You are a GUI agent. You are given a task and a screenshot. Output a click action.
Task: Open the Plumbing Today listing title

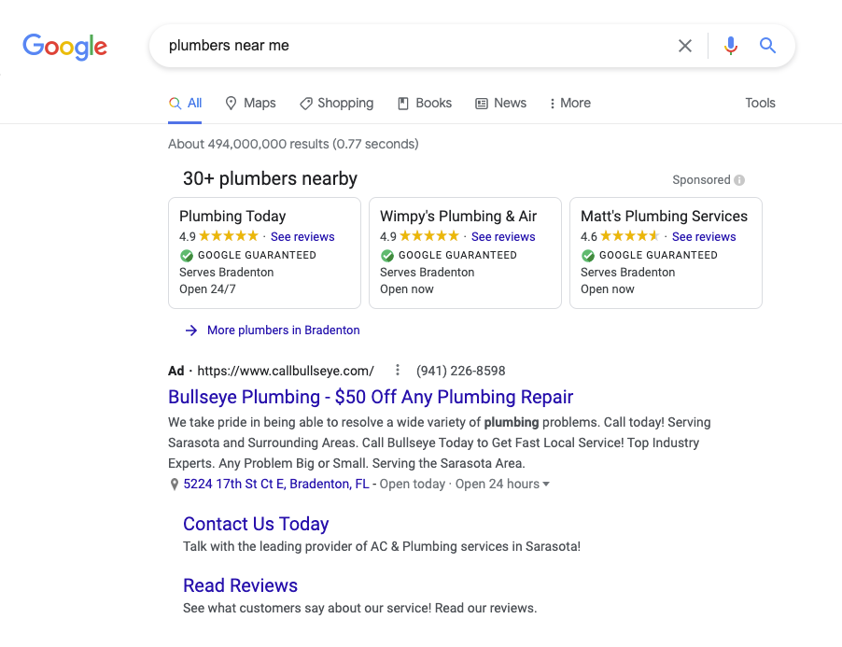tap(232, 216)
